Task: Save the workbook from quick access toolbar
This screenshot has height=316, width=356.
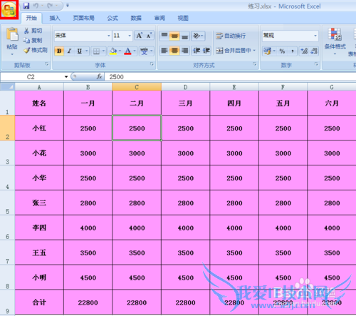Action: point(26,6)
